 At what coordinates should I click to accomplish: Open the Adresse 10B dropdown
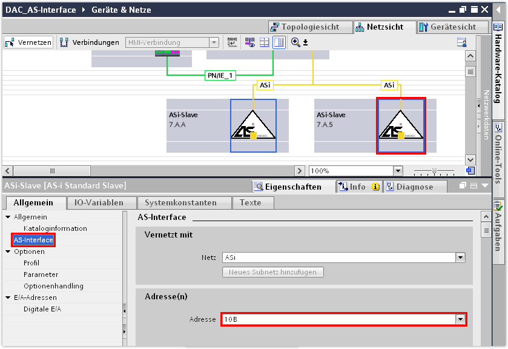tap(460, 319)
